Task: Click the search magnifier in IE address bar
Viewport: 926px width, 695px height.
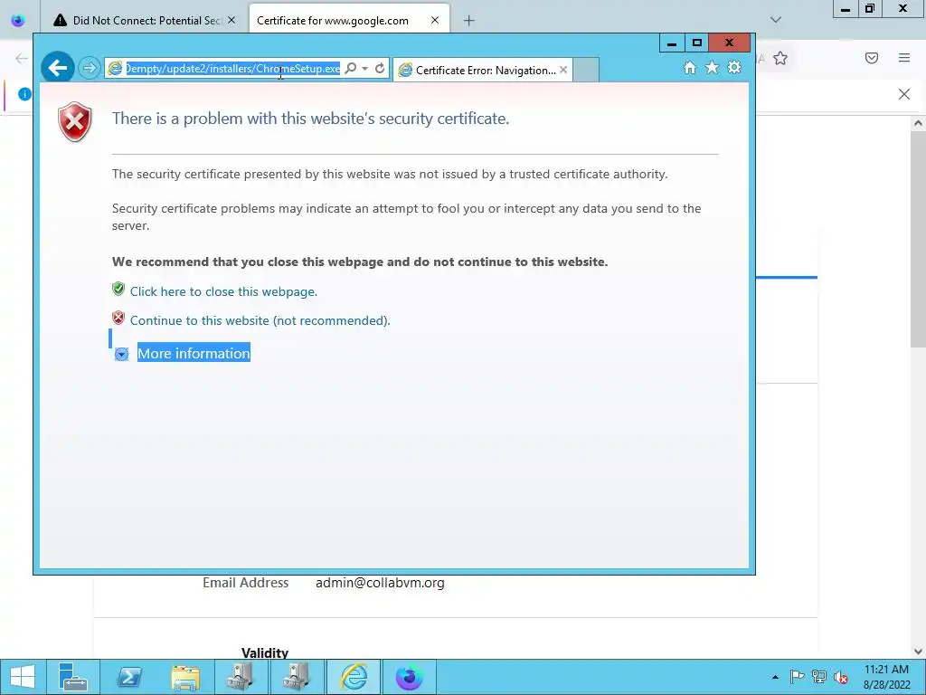Action: tap(350, 68)
